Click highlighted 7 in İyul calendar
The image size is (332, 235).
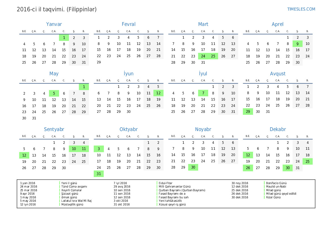(203, 93)
